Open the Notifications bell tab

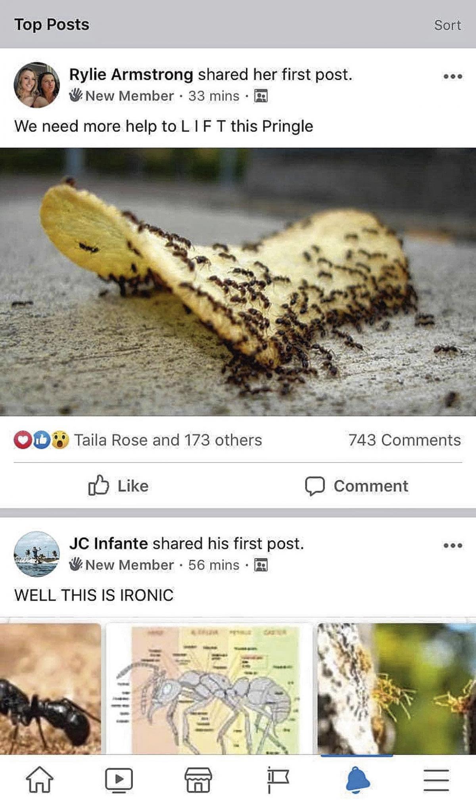coord(357,779)
